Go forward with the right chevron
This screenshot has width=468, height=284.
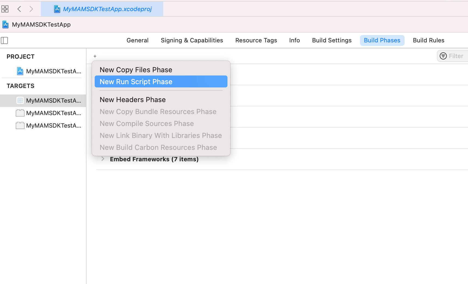pyautogui.click(x=31, y=9)
